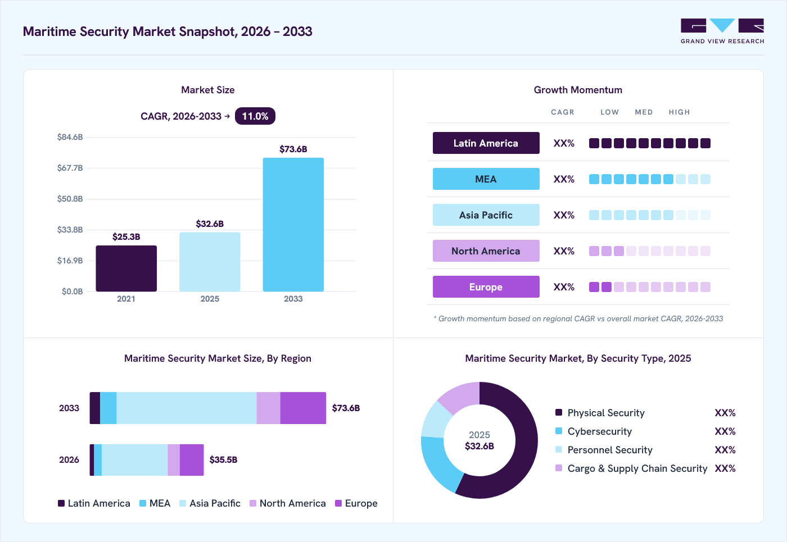
Task: Select the Latin America region label
Action: point(486,143)
